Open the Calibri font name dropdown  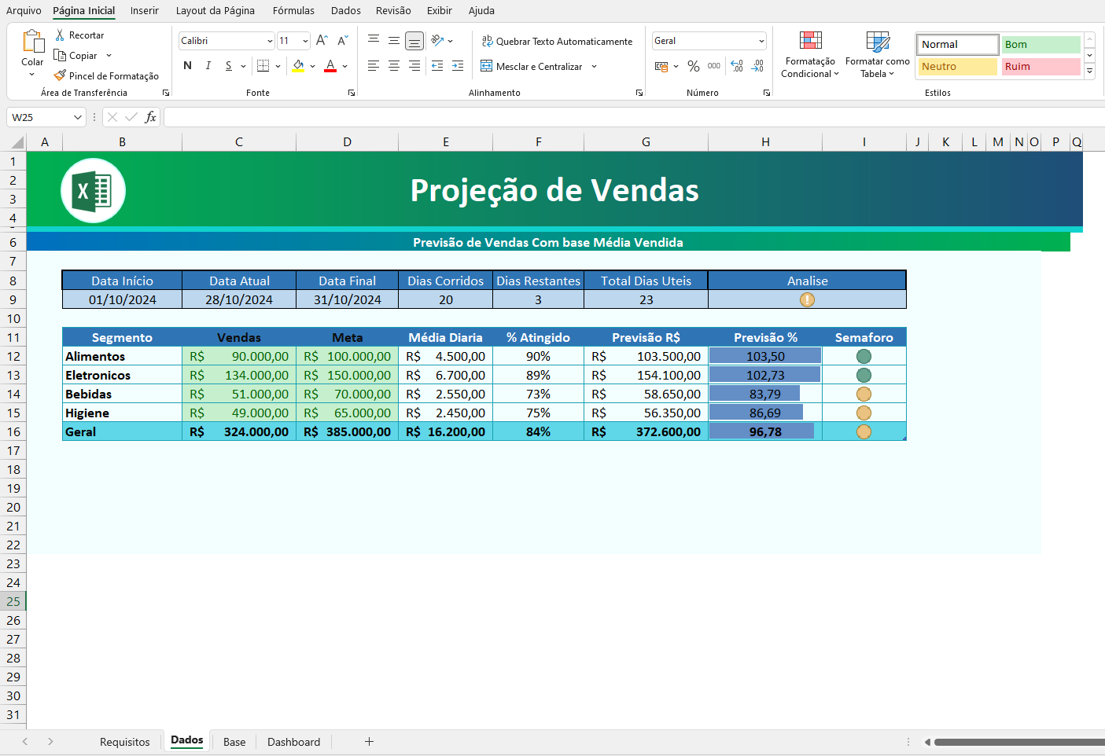coord(270,41)
